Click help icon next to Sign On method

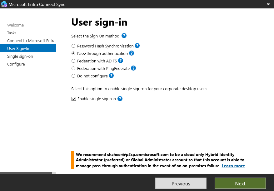pyautogui.click(x=124, y=36)
